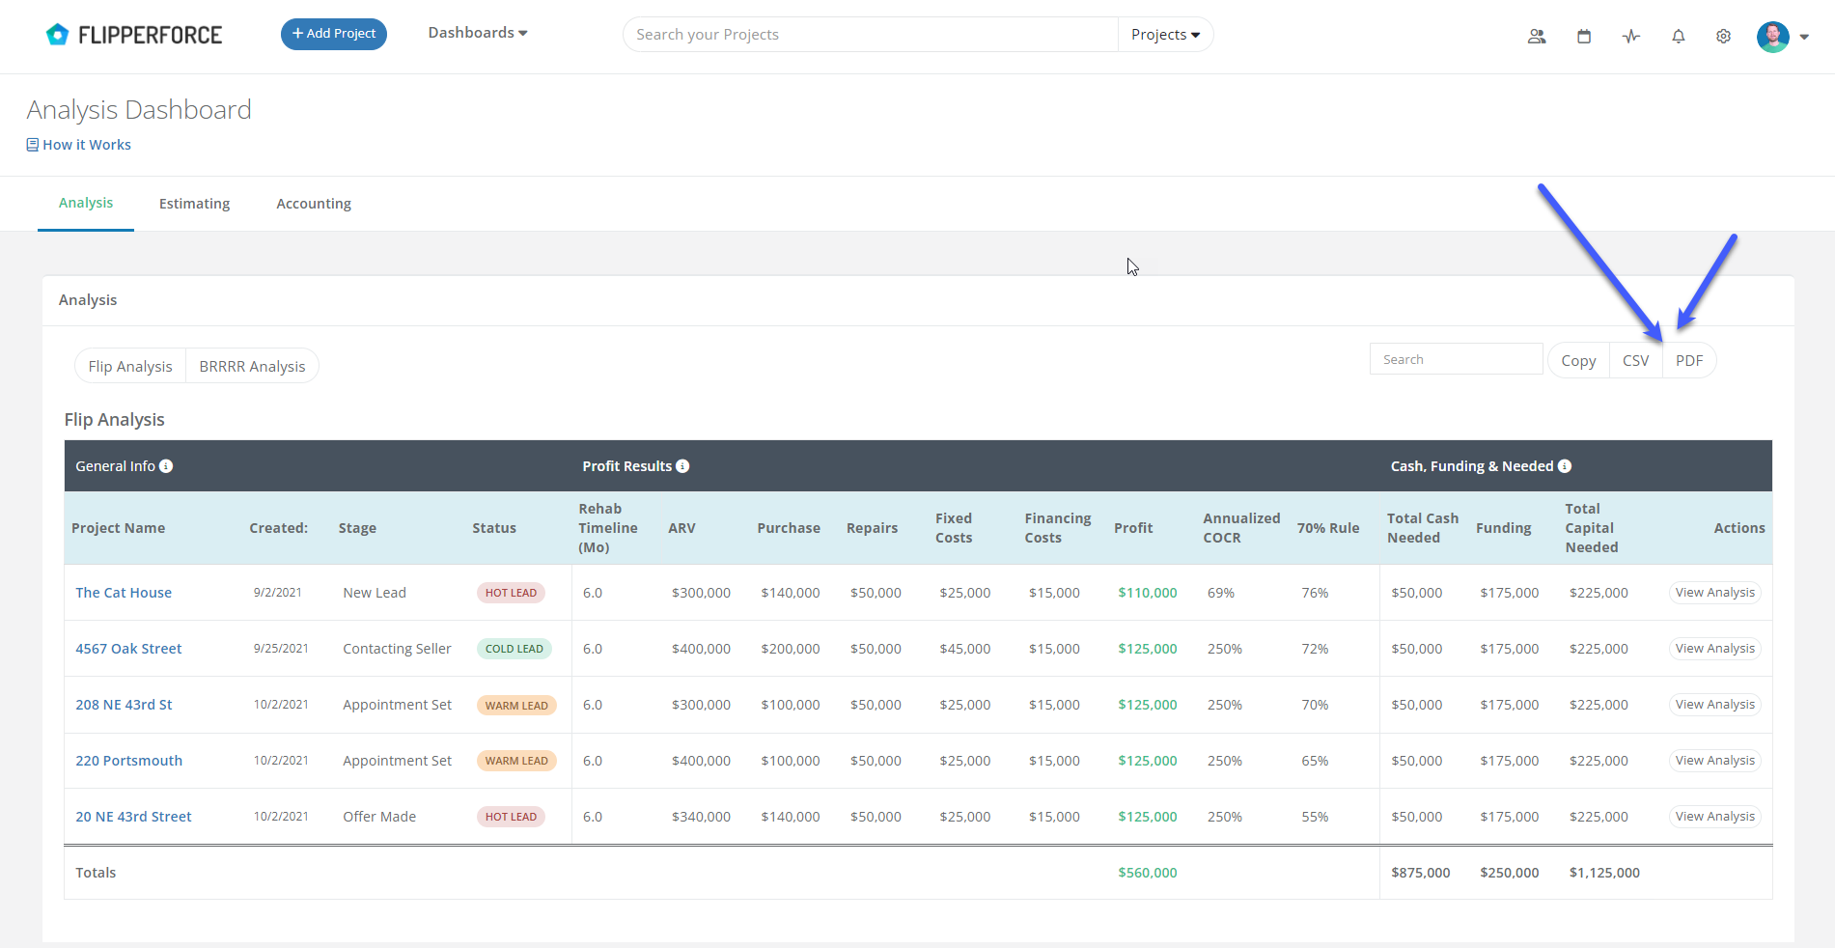This screenshot has width=1835, height=948.
Task: Switch to the Analysis tab
Action: point(86,203)
